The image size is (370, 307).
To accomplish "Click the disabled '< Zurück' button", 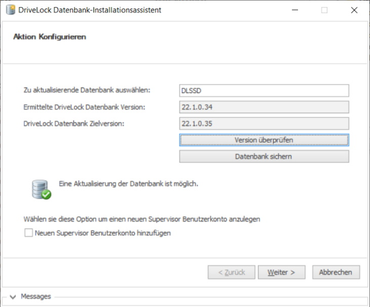I will point(231,272).
